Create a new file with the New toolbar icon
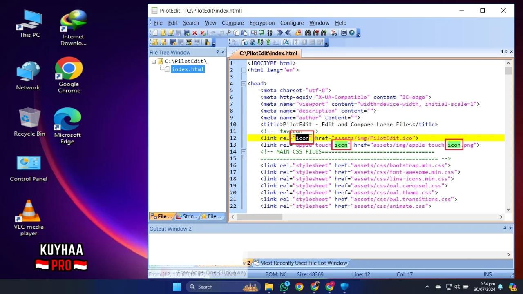This screenshot has height=294, width=523. (155, 33)
